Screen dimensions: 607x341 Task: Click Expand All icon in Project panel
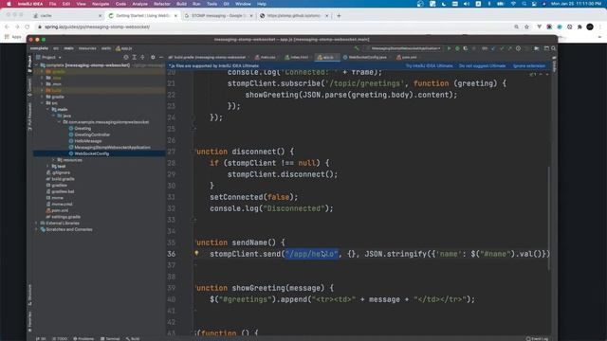pos(135,57)
